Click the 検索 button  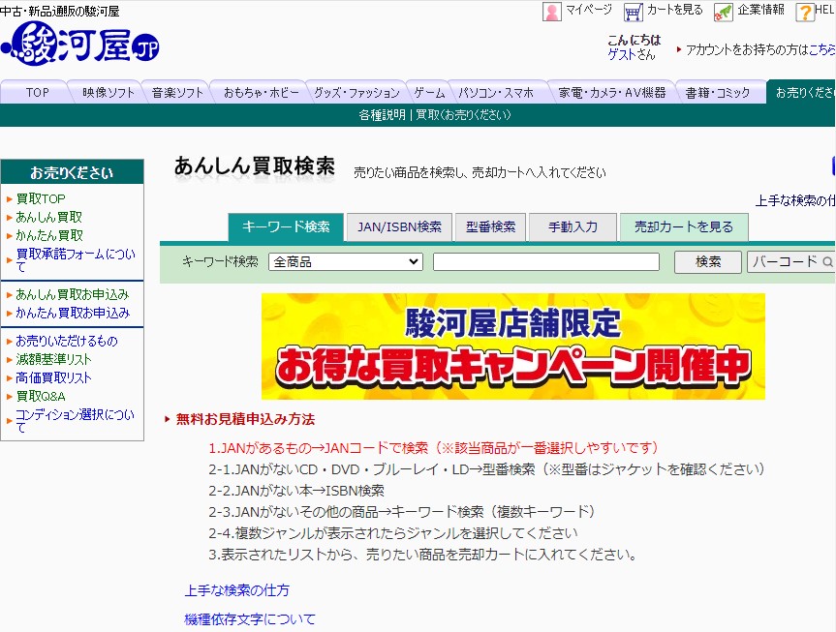[707, 261]
